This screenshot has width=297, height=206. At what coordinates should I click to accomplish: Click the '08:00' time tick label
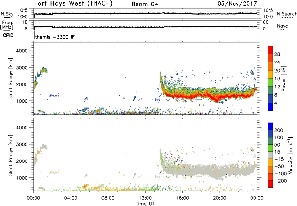point(108,198)
